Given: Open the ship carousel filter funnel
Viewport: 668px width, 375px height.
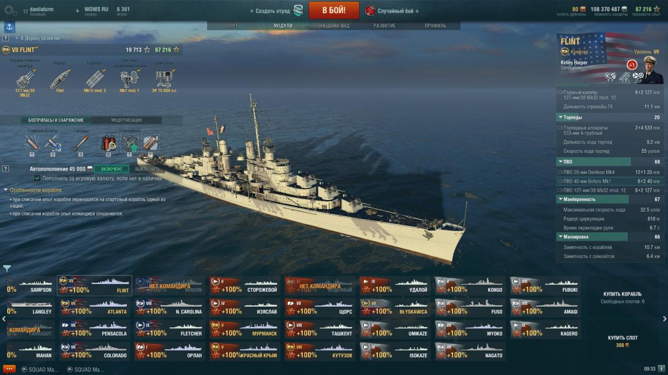Looking at the screenshot, I should click(7, 269).
